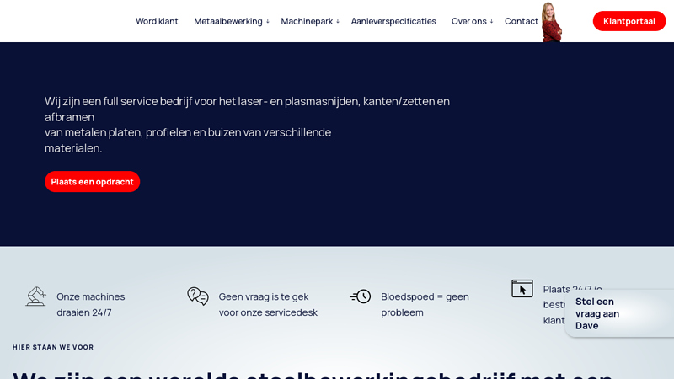Open the Klantportaal button
The height and width of the screenshot is (379, 674).
click(x=629, y=21)
